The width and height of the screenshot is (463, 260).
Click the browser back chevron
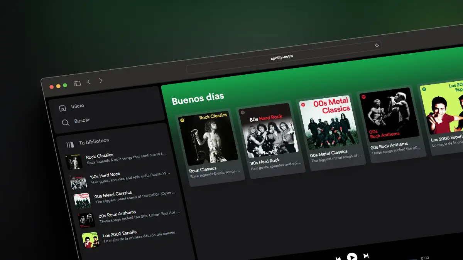tap(89, 81)
